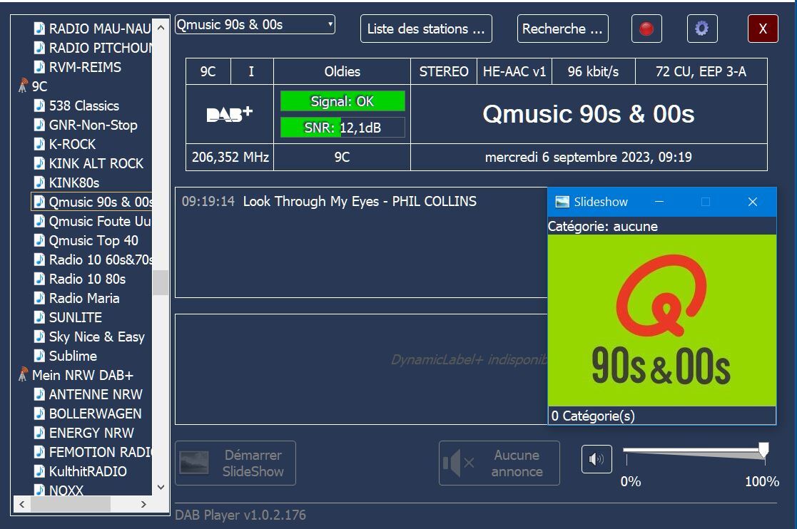This screenshot has width=797, height=529.
Task: Select station GNR-Non-Stop
Action: (x=93, y=125)
